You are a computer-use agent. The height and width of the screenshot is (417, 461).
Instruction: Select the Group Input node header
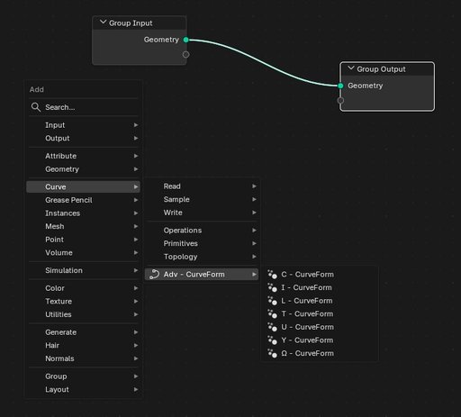click(140, 23)
